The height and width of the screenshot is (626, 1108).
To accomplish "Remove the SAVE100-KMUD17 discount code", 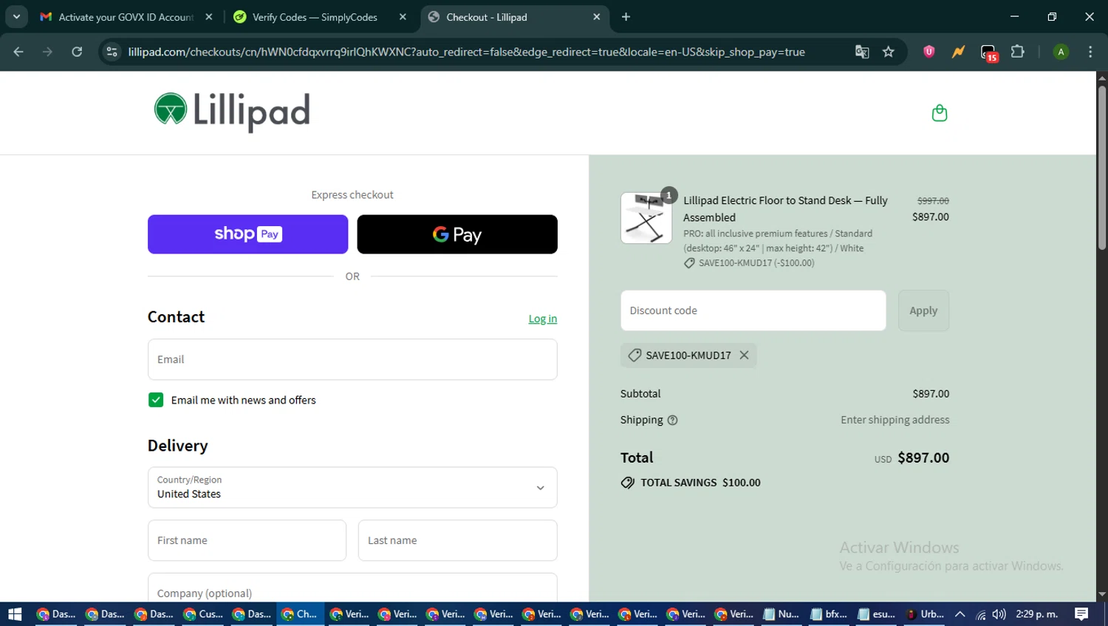I will (744, 355).
